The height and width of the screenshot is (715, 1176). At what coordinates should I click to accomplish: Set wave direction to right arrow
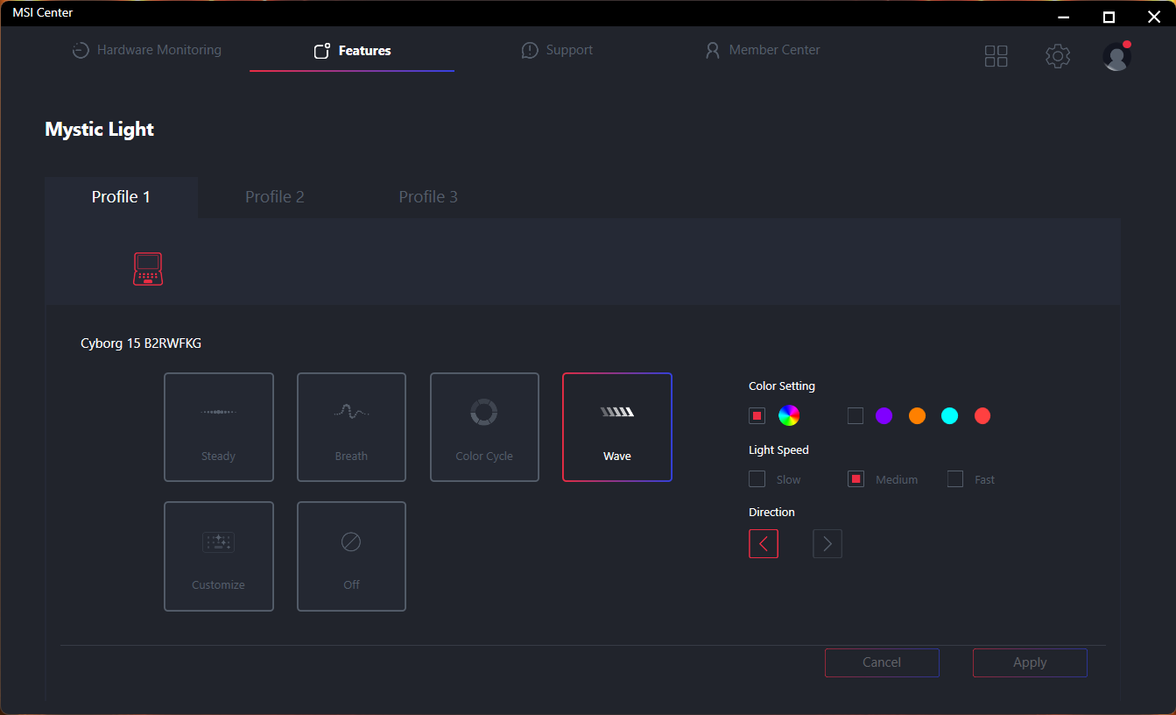click(x=827, y=544)
